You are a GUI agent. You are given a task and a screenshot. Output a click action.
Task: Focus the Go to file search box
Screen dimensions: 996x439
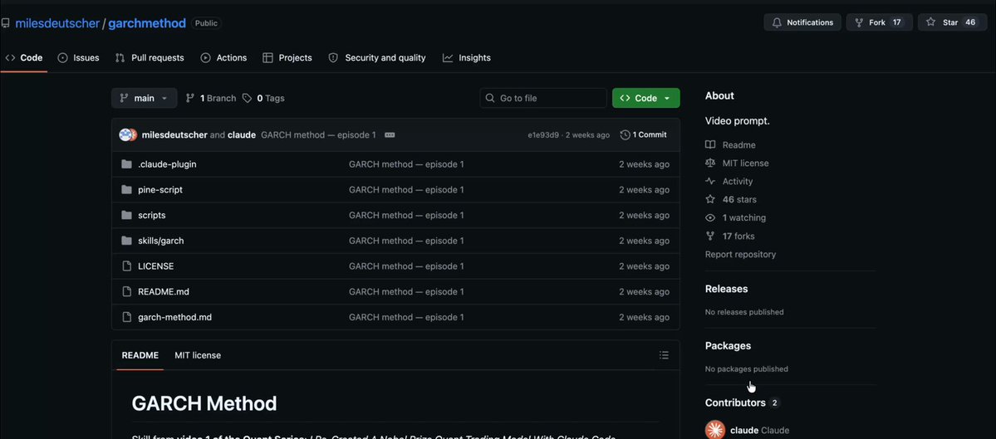click(x=543, y=98)
